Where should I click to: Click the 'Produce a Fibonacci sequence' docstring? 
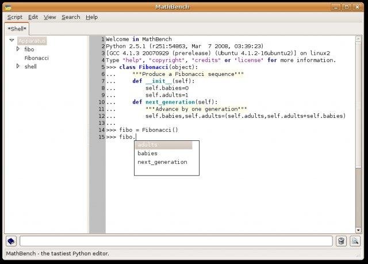coord(188,74)
